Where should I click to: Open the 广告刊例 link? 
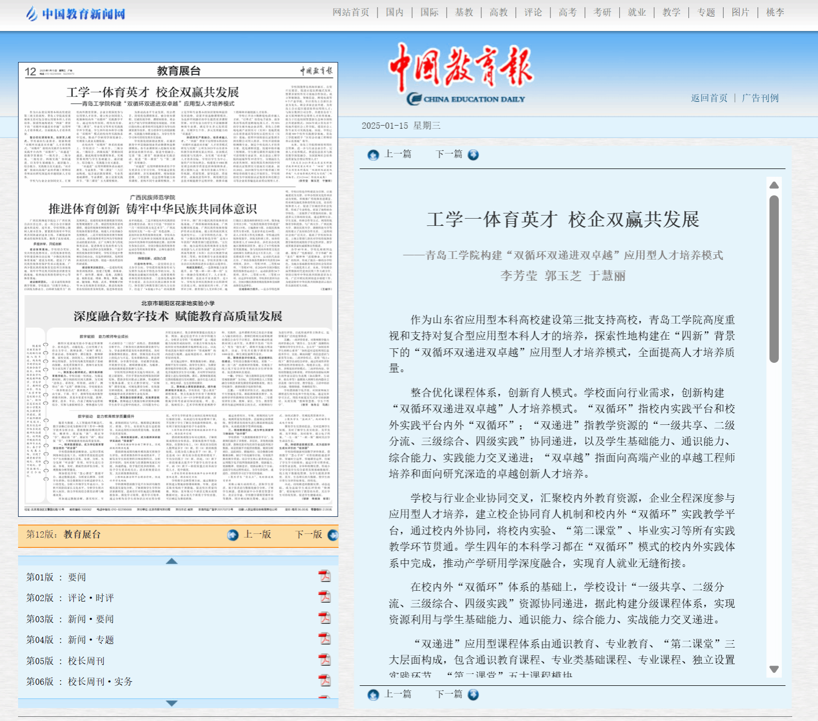click(x=760, y=98)
